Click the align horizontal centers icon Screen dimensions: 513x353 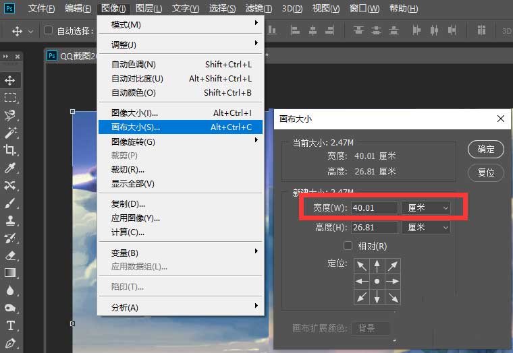(313, 30)
